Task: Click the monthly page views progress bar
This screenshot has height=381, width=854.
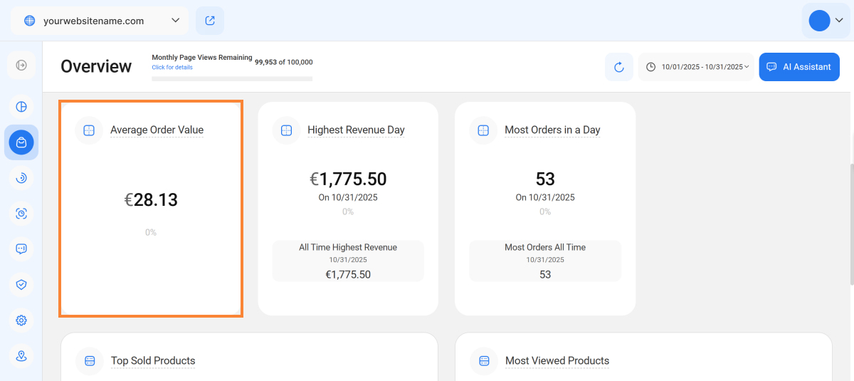Action: tap(232, 78)
